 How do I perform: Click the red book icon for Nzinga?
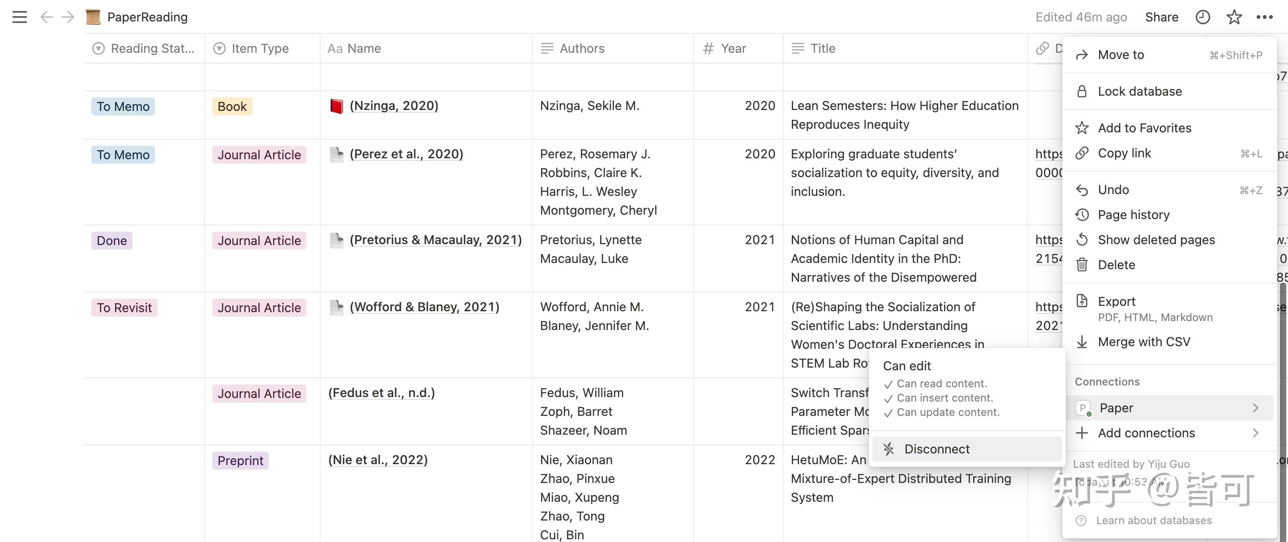(336, 106)
